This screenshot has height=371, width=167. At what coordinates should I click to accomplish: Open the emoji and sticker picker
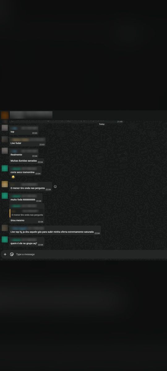point(12,254)
